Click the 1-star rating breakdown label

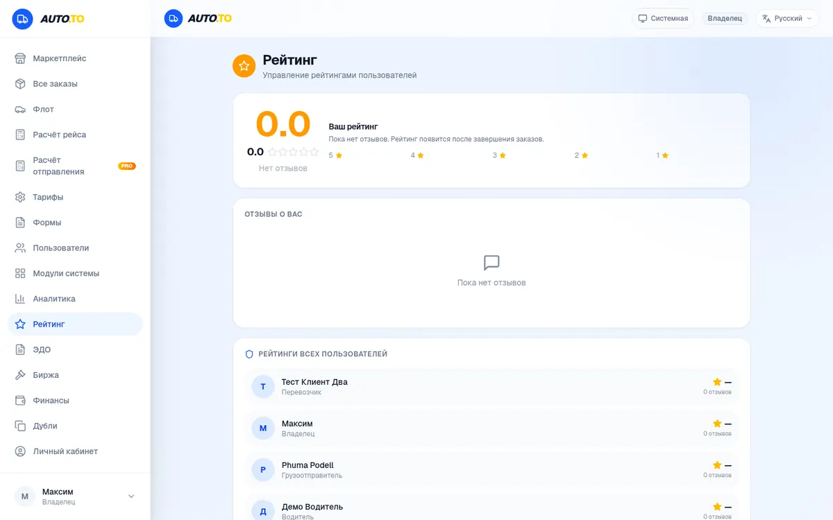(x=662, y=155)
